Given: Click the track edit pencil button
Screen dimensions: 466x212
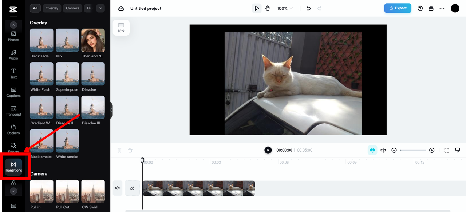Looking at the screenshot, I should pos(132,188).
